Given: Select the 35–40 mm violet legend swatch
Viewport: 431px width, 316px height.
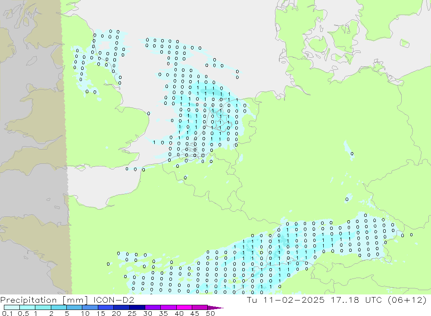Looking at the screenshot, I should pyautogui.click(x=169, y=307).
